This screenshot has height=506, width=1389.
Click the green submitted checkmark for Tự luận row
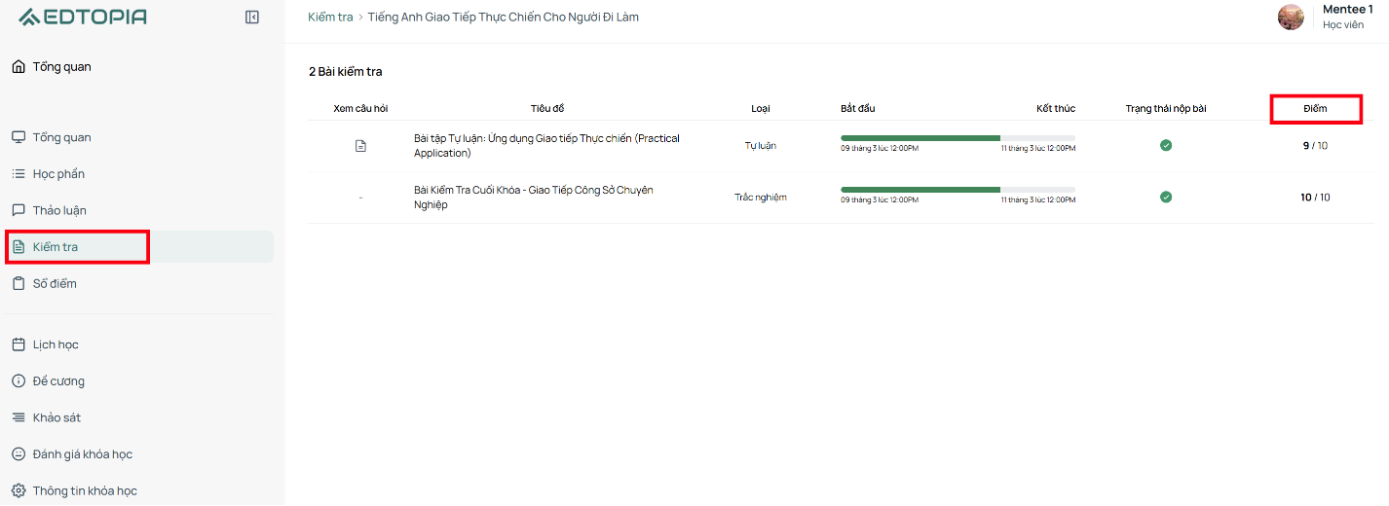click(1166, 145)
